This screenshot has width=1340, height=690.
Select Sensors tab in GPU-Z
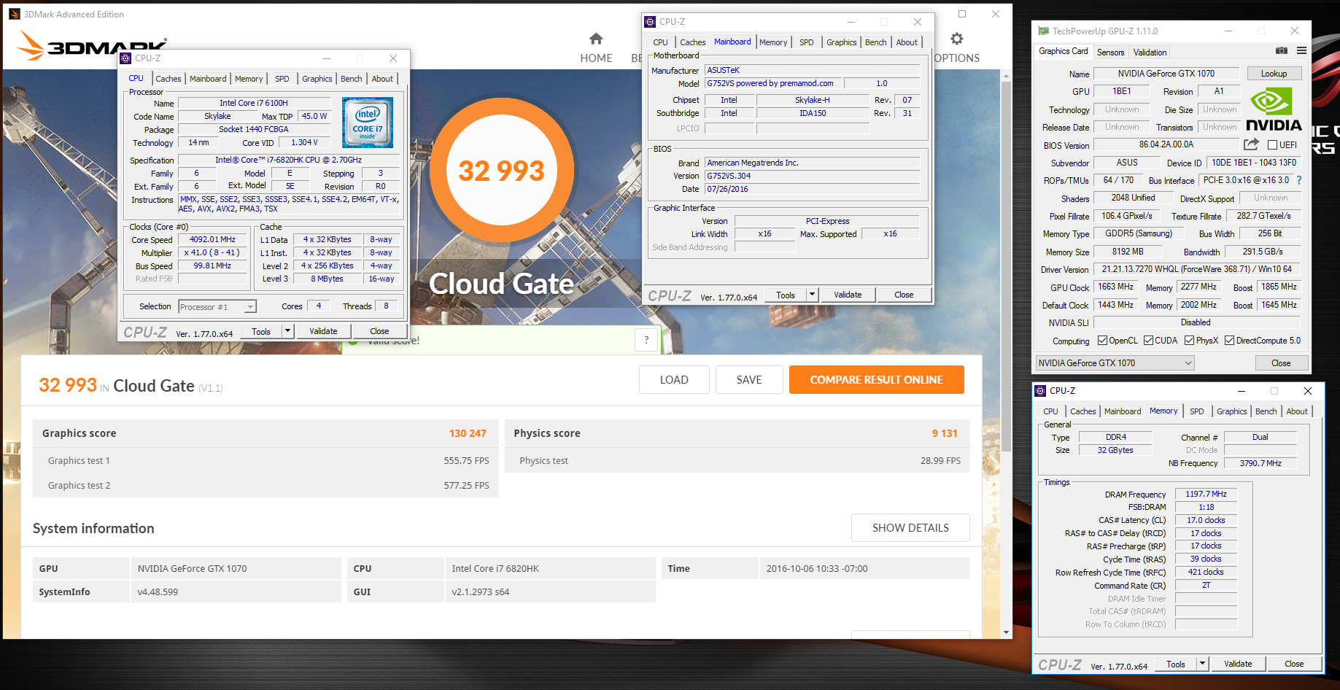pos(1110,53)
